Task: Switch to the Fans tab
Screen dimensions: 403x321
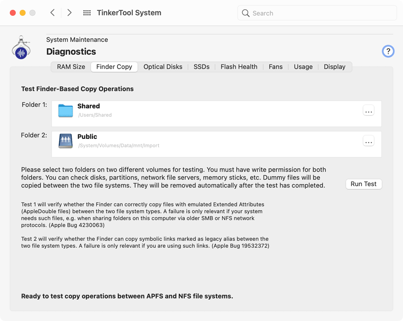Action: pos(276,67)
